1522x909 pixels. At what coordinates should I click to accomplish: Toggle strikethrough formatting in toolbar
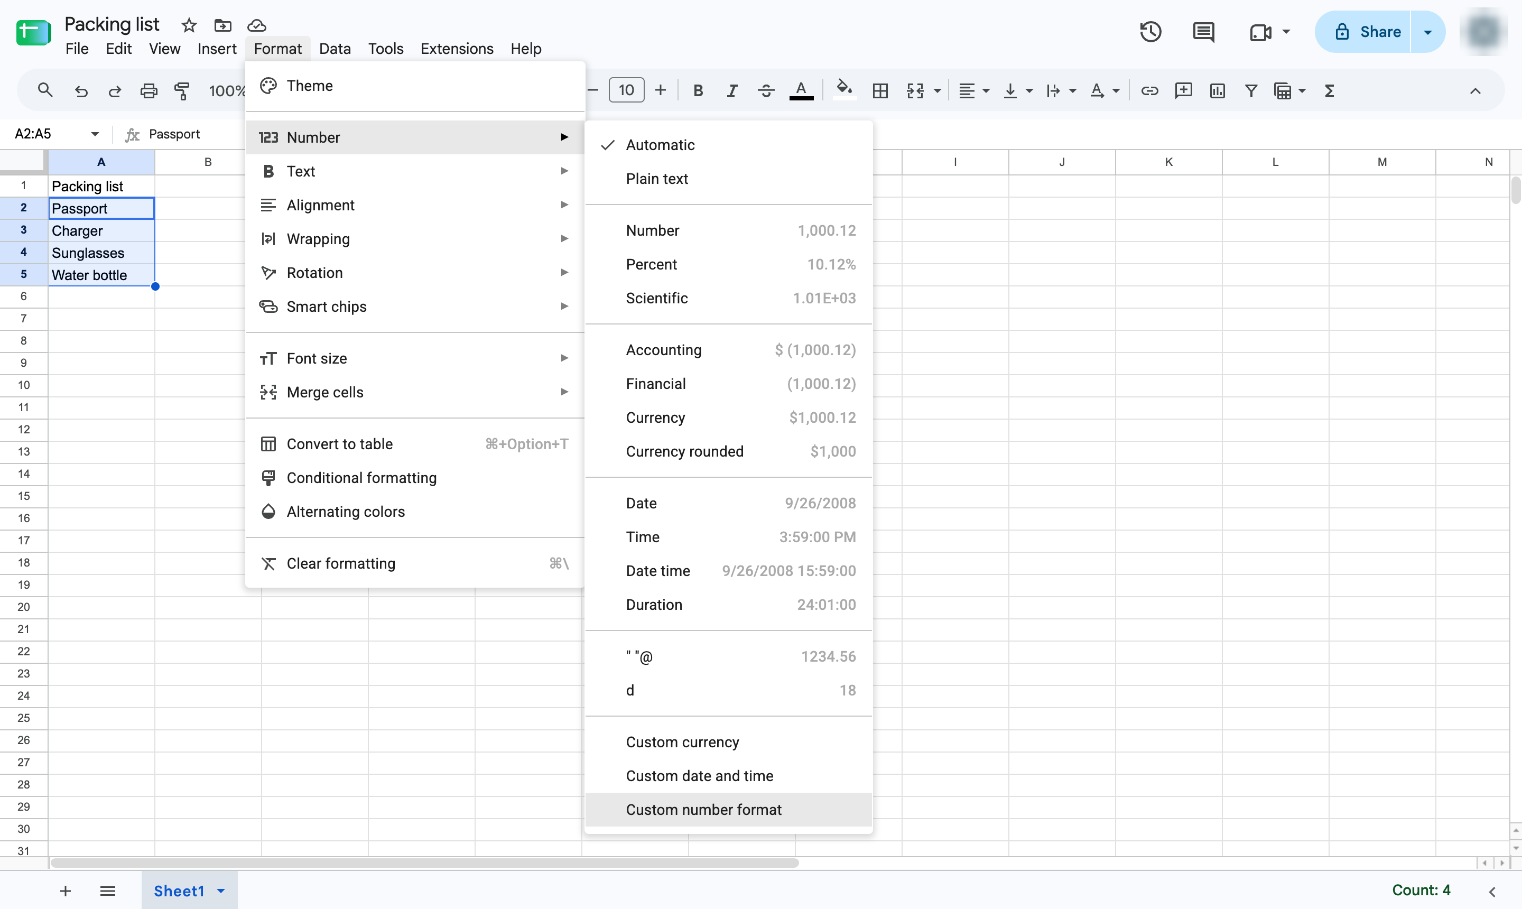(x=766, y=91)
